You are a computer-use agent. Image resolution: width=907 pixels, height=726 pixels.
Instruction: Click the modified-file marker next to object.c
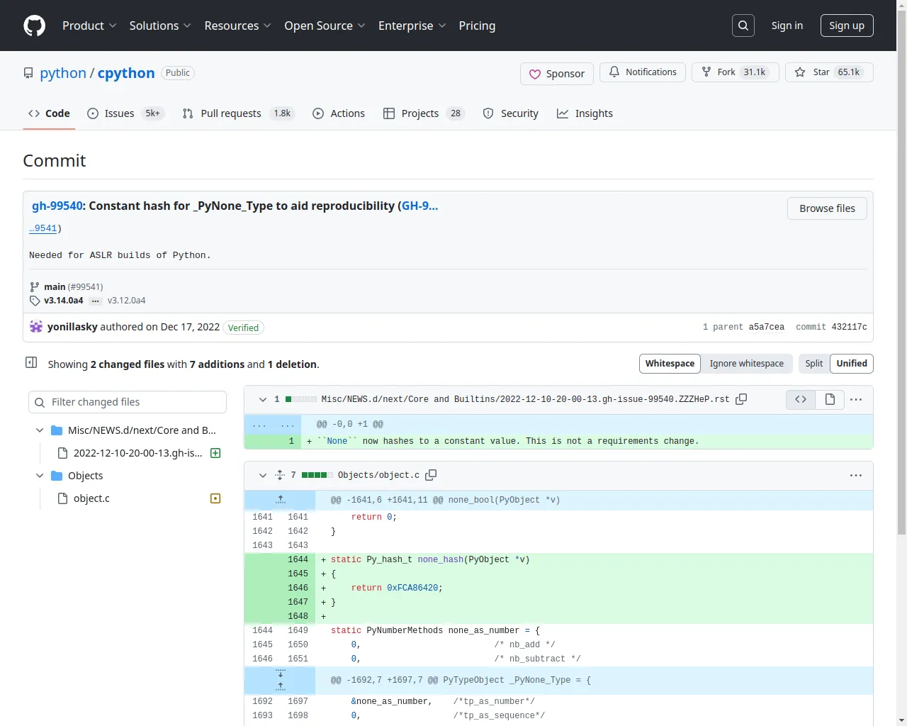pos(215,498)
